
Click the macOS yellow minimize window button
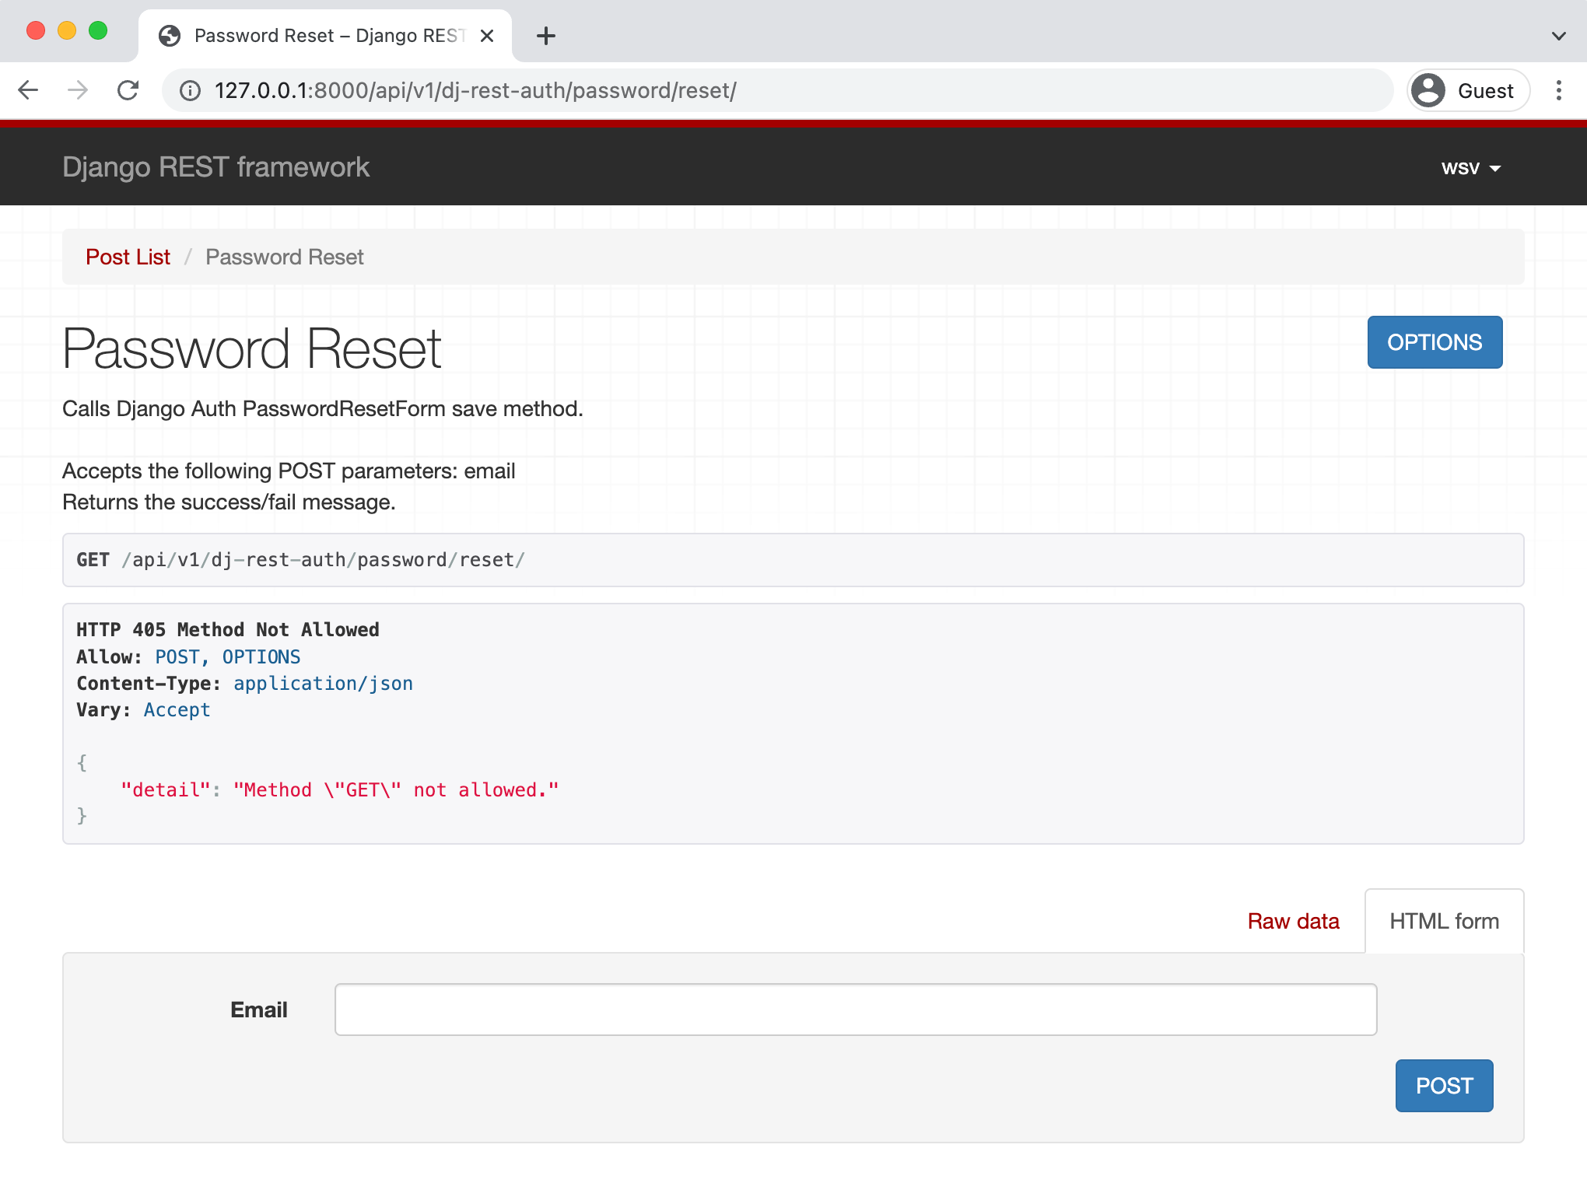coord(67,30)
